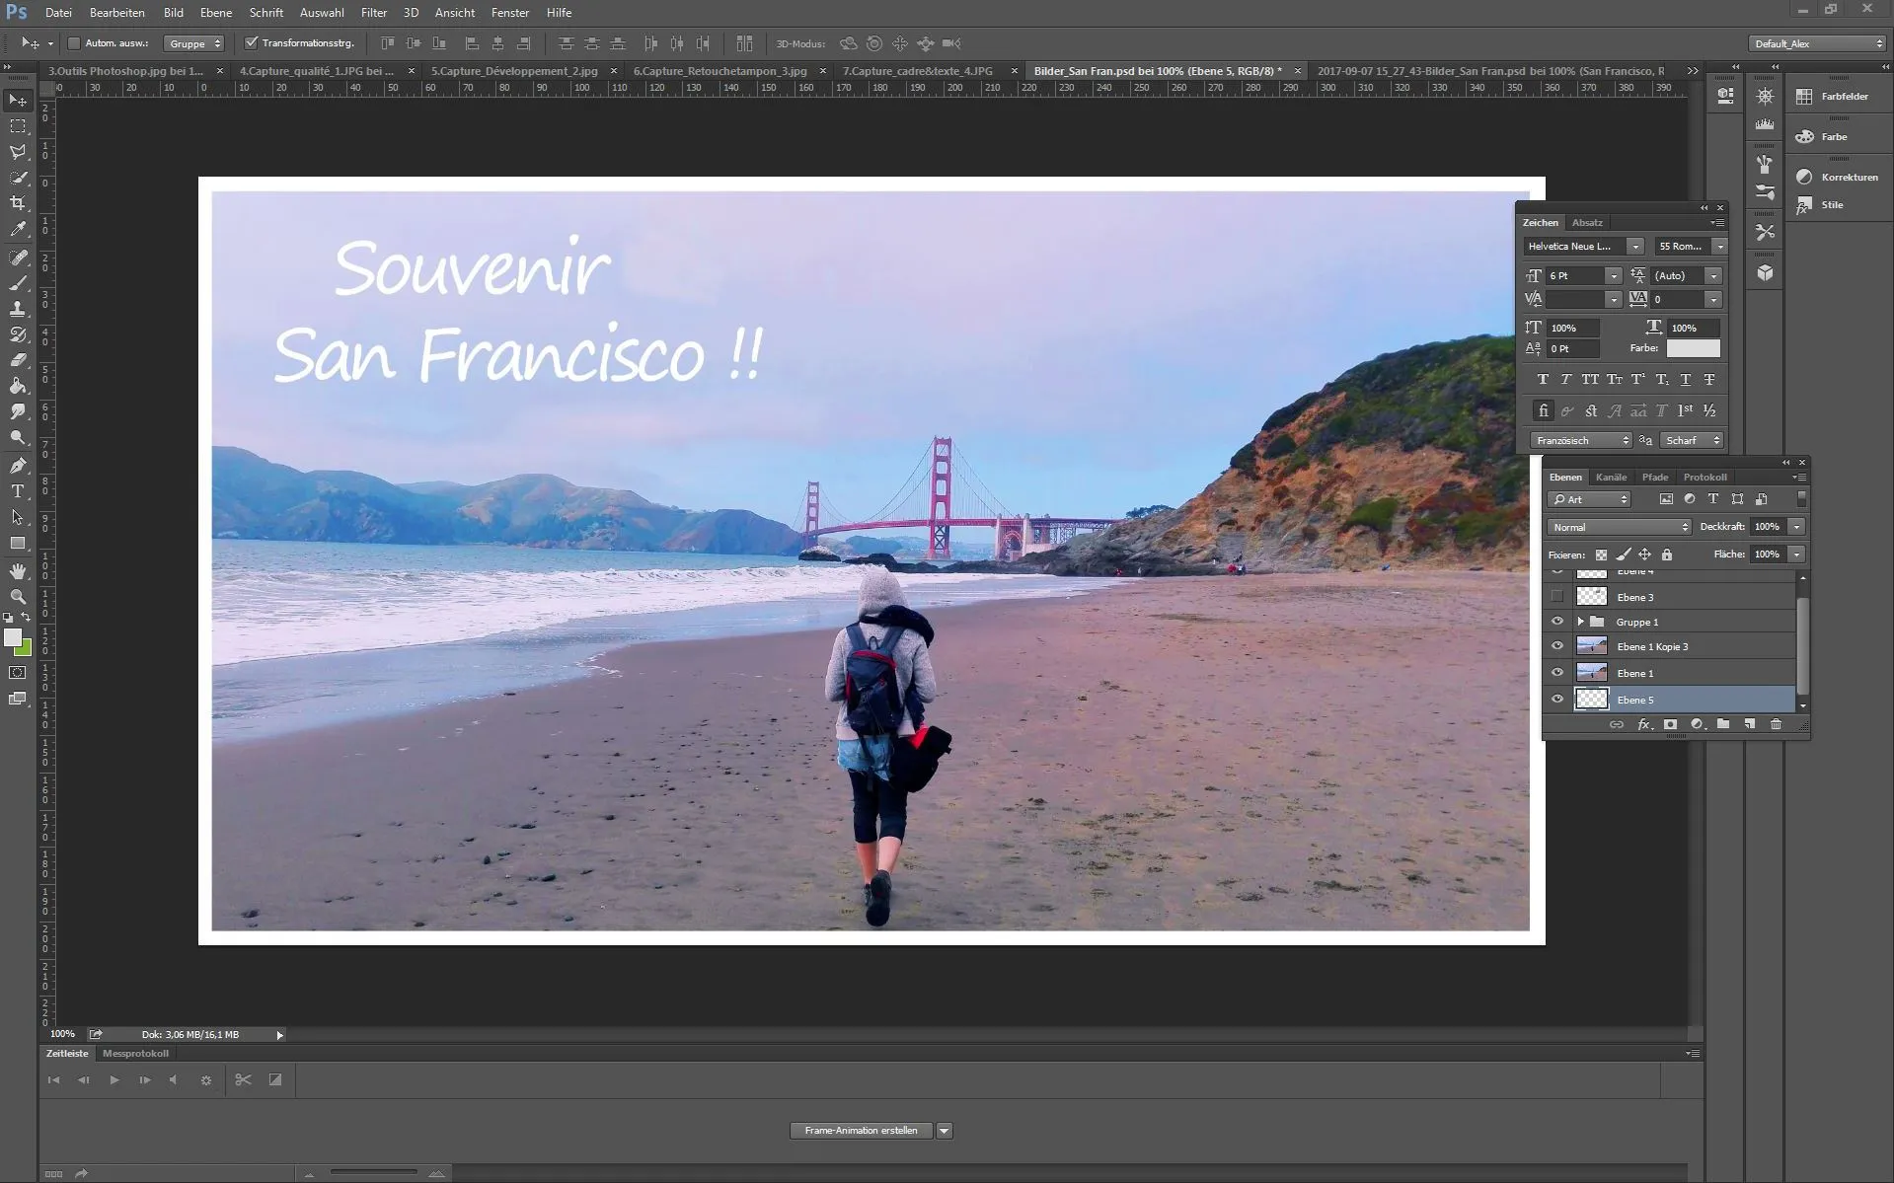Enable the Autom. ausw. checkbox
The height and width of the screenshot is (1183, 1894).
pyautogui.click(x=74, y=42)
